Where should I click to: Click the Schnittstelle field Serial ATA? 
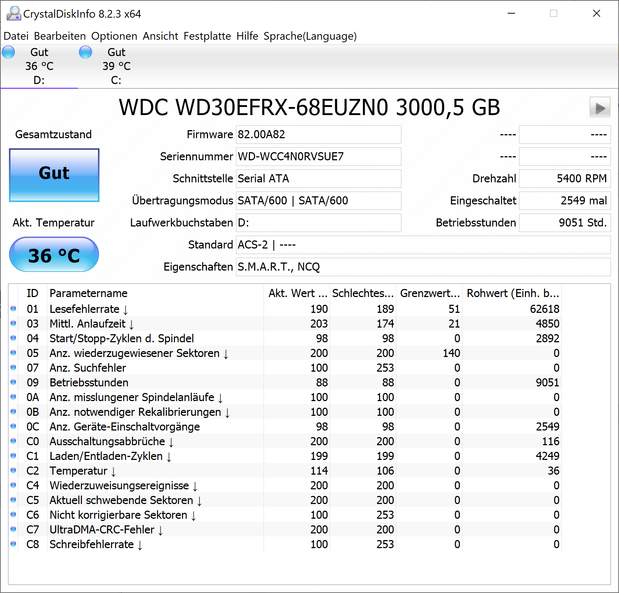point(318,179)
